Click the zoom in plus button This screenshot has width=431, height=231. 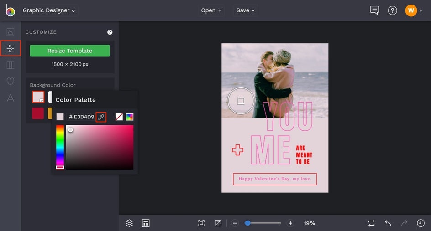point(290,223)
